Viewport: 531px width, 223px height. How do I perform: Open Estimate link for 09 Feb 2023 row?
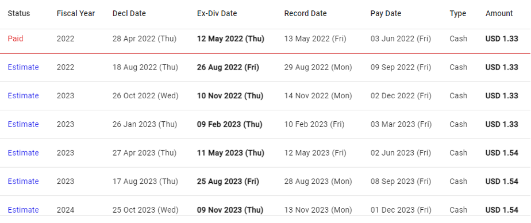pos(23,124)
